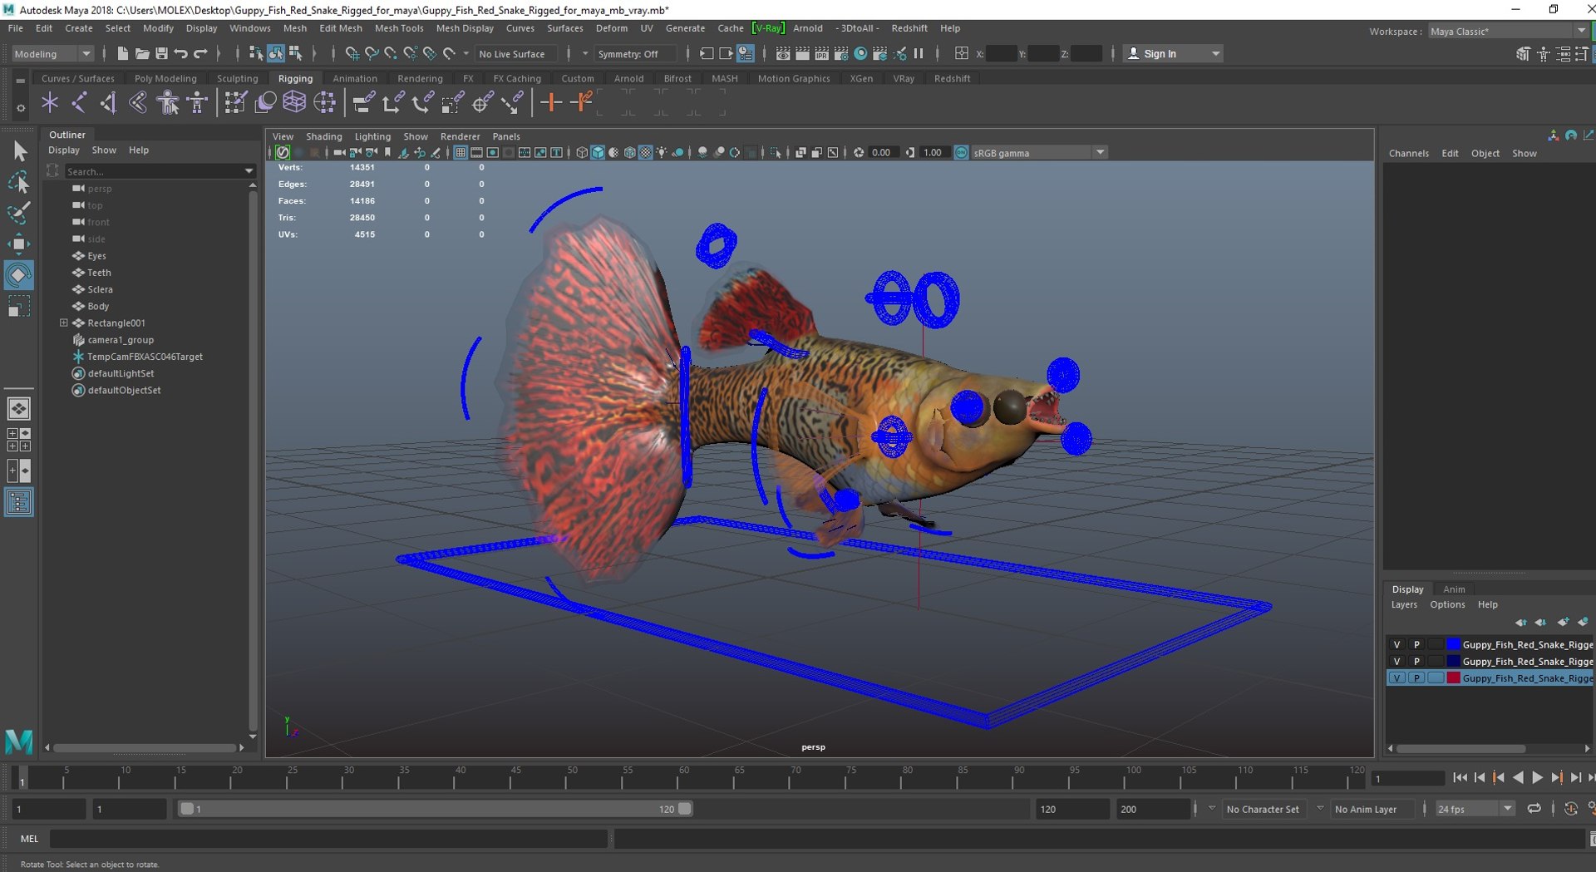The image size is (1596, 872).
Task: Open the Workspace Maya Classic dropdown
Action: [1508, 32]
